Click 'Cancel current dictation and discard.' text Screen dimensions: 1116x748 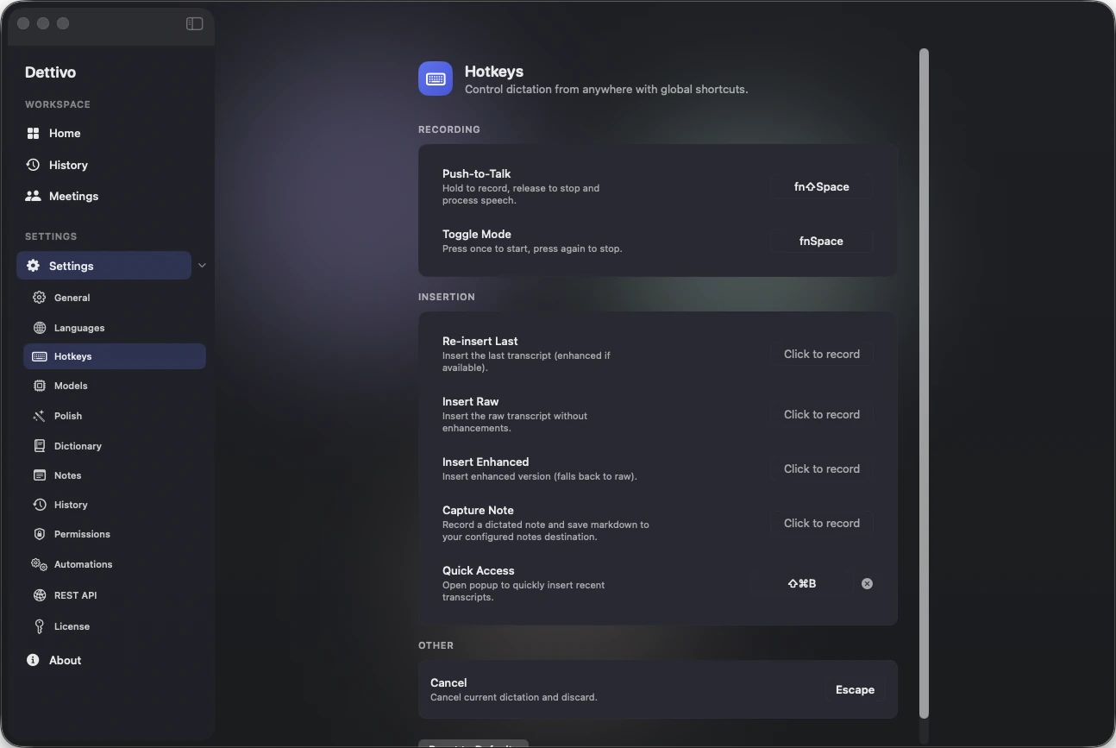[514, 697]
